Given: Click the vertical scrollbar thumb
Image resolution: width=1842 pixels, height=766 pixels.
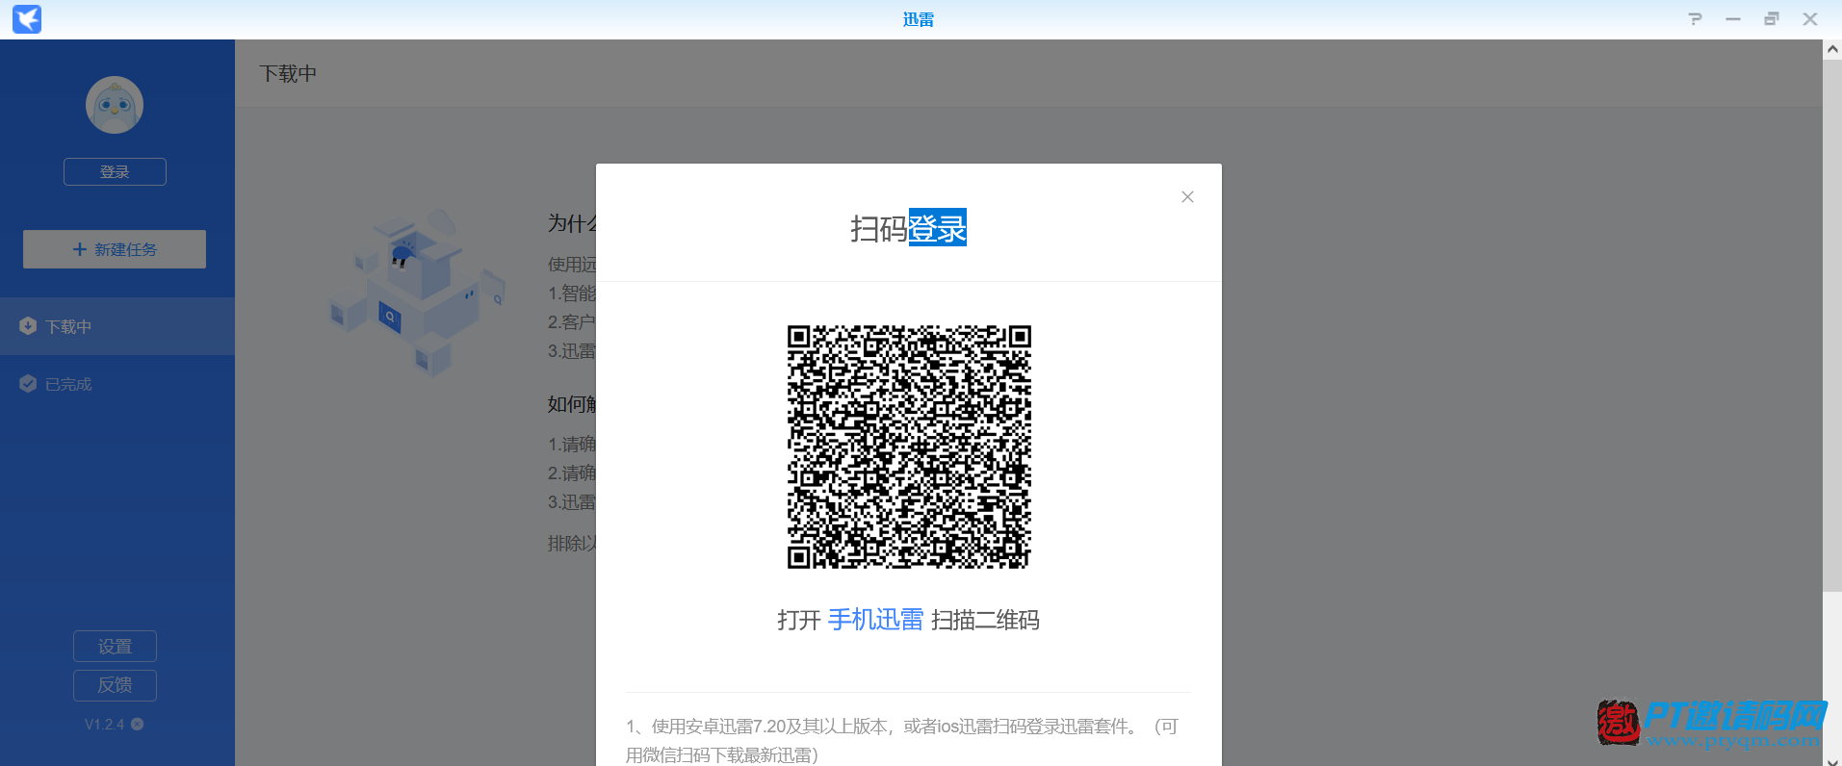Looking at the screenshot, I should (x=1832, y=325).
